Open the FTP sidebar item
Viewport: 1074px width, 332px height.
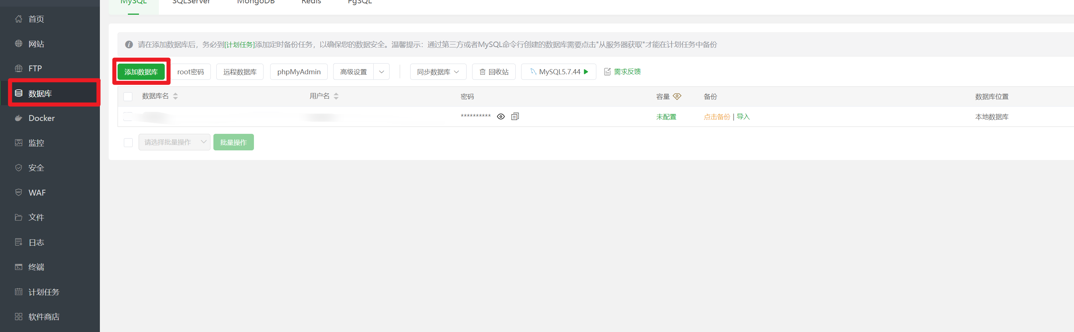[50, 68]
